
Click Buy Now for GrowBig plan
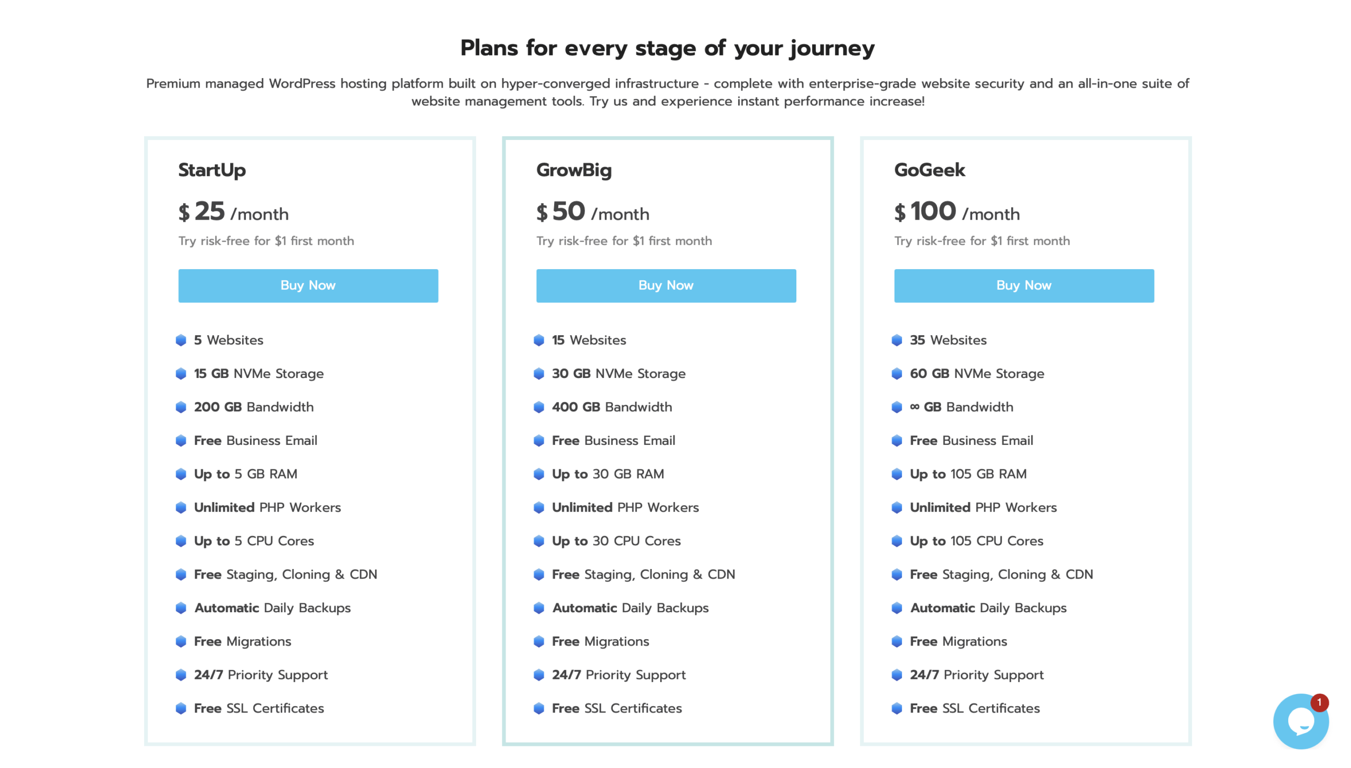(666, 286)
